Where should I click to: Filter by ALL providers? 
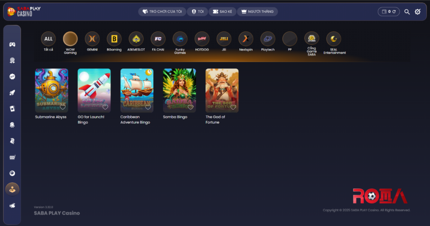48,39
